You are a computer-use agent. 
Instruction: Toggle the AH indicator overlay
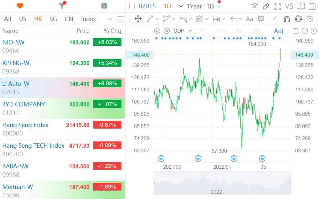(x=221, y=31)
